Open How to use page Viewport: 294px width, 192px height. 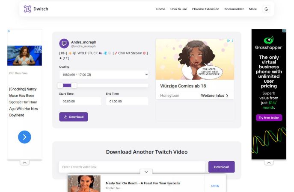click(x=178, y=9)
